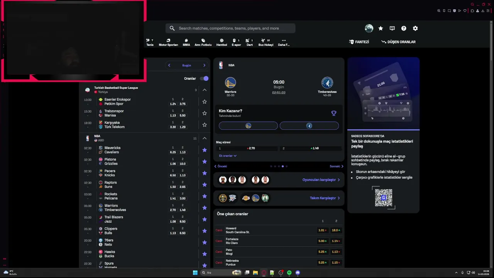The image size is (494, 278).
Task: Select odds 6.25 for Mavericks
Action: [x=173, y=152]
